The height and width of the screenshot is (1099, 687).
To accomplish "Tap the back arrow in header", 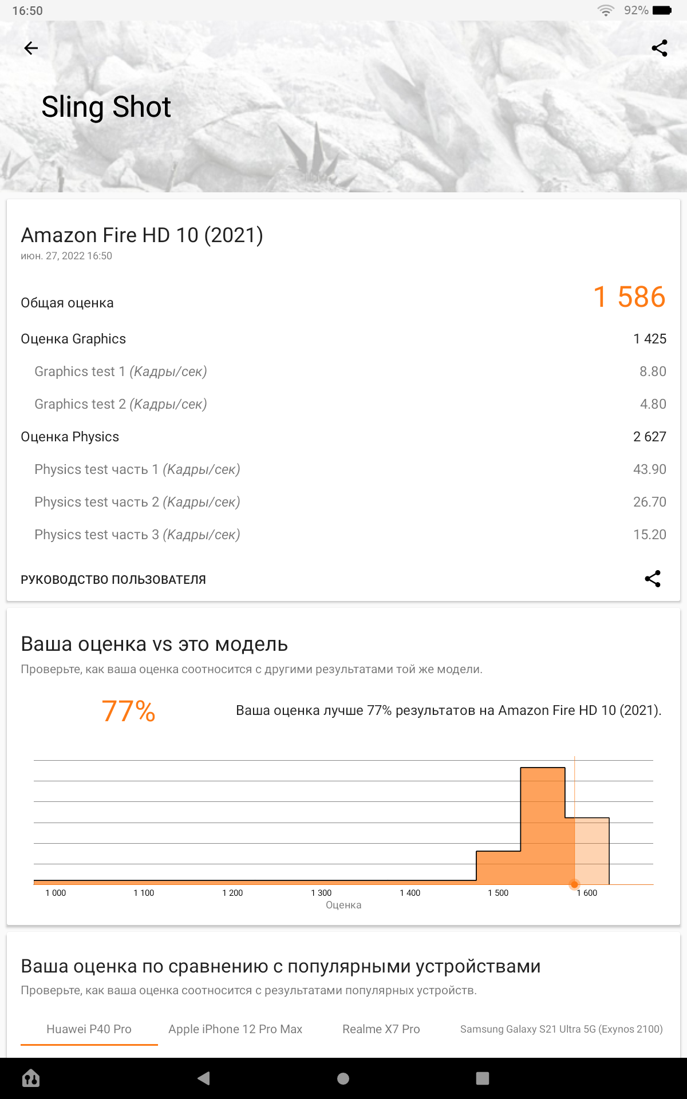I will pos(31,49).
